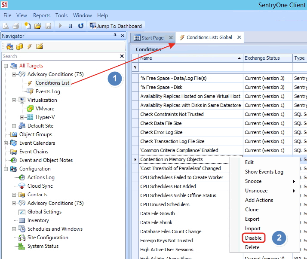Screen dimensions: 307x259
Task: Open the Tools menu
Action: pyautogui.click(x=61, y=15)
